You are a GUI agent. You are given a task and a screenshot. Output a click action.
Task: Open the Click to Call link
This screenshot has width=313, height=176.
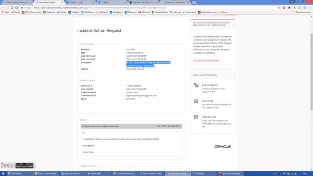(209, 117)
